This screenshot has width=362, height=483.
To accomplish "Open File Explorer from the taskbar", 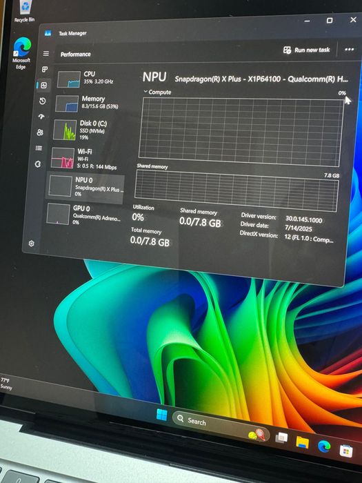I will [x=302, y=442].
